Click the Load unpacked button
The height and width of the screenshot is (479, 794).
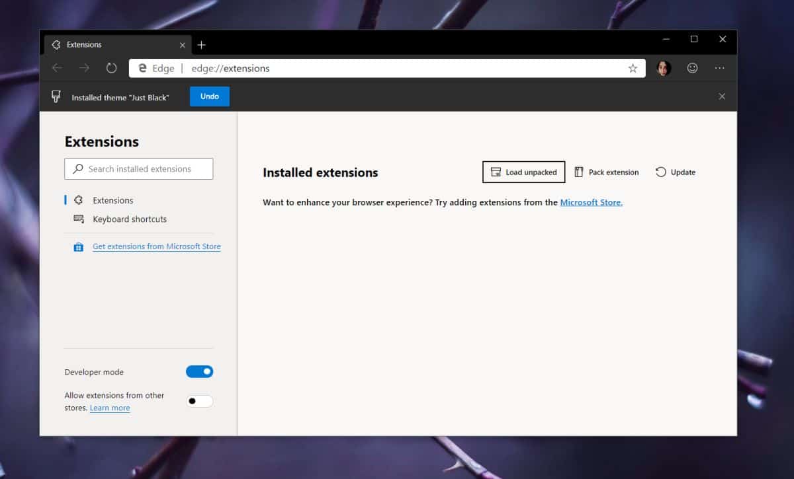click(x=523, y=172)
